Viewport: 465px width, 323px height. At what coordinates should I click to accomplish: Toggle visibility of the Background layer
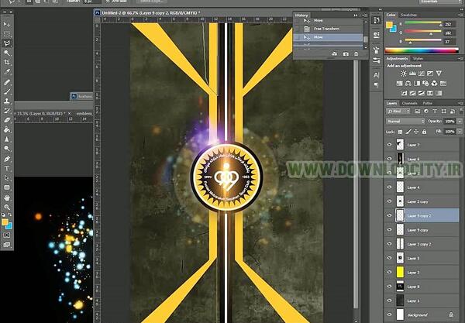pyautogui.click(x=389, y=314)
